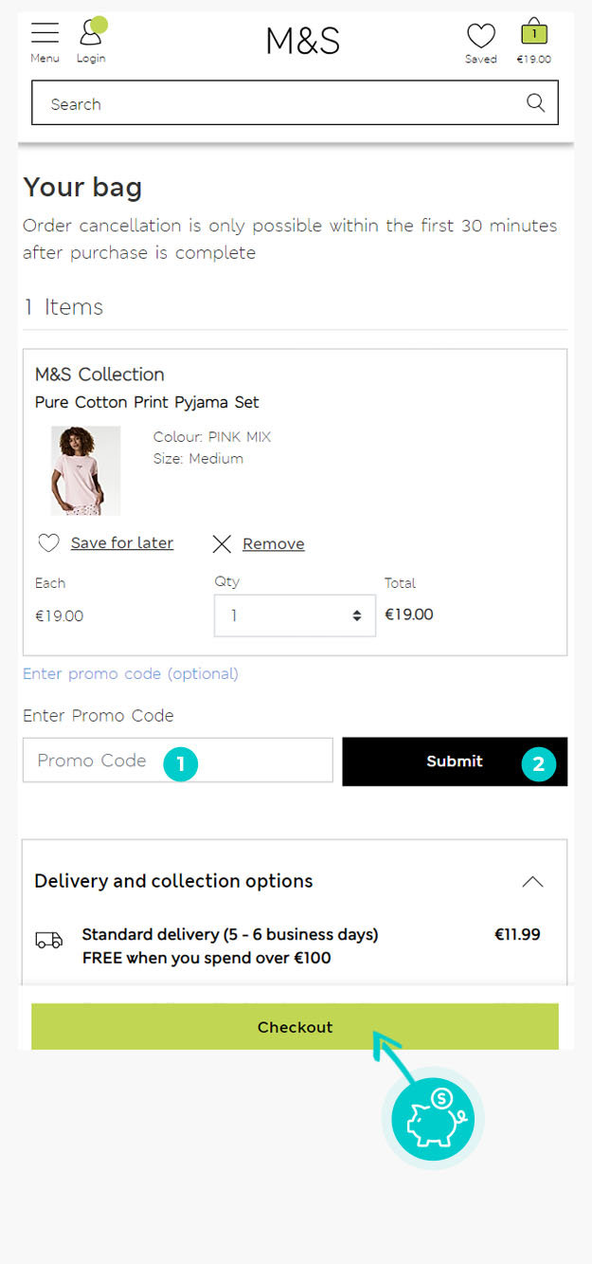
Task: Open Saved items heart icon
Action: click(x=480, y=36)
